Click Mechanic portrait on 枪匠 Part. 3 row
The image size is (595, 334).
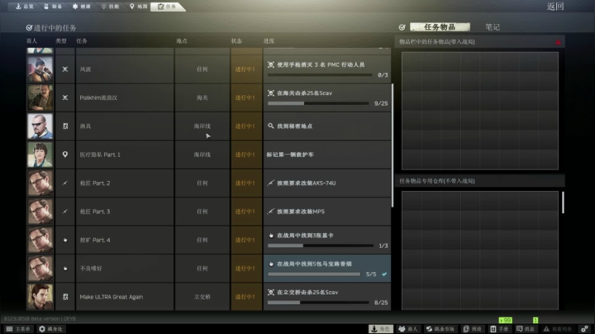click(x=40, y=212)
